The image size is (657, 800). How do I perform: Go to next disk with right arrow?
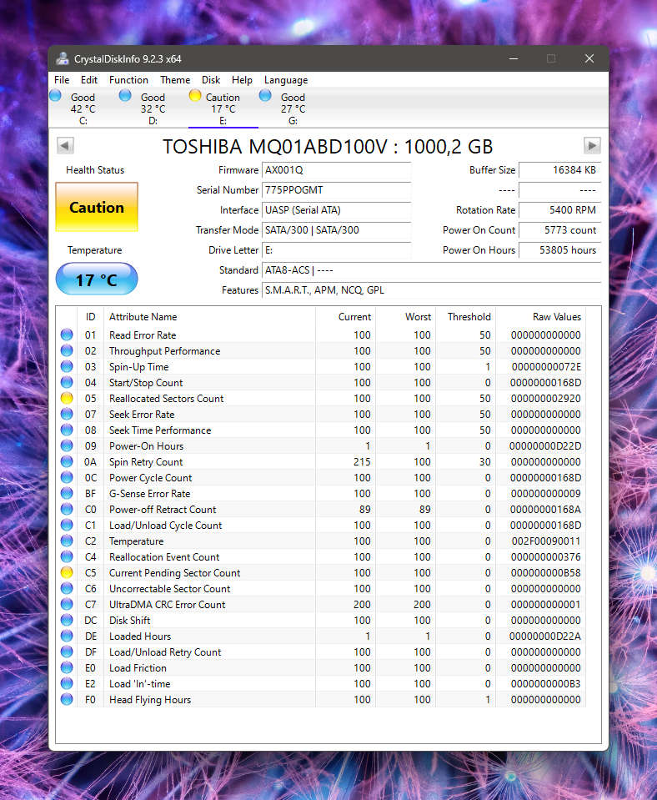[x=592, y=145]
